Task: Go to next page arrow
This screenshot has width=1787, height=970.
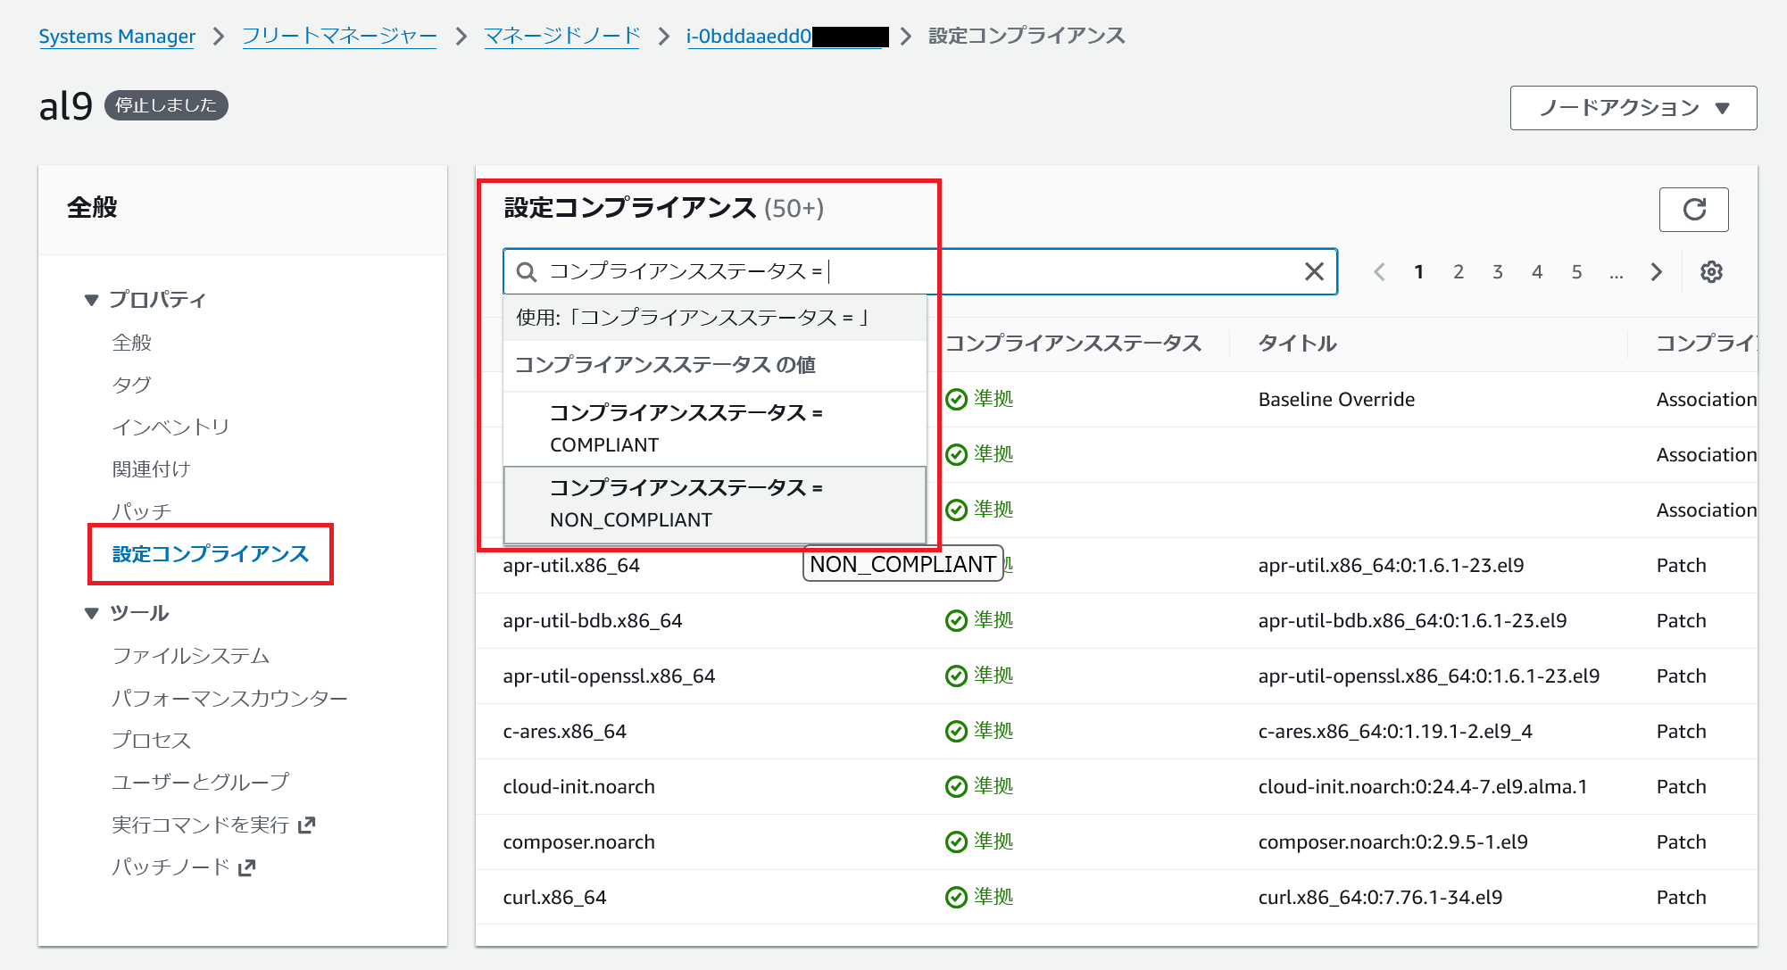Action: 1656,272
